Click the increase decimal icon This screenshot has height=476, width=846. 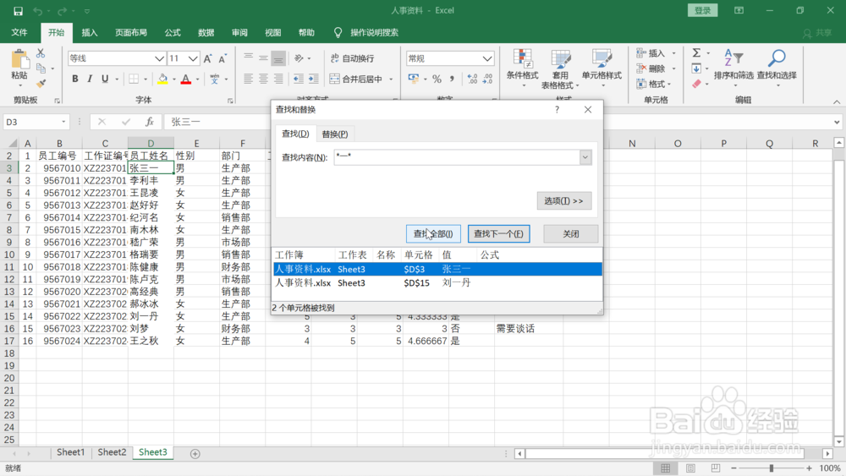472,79
